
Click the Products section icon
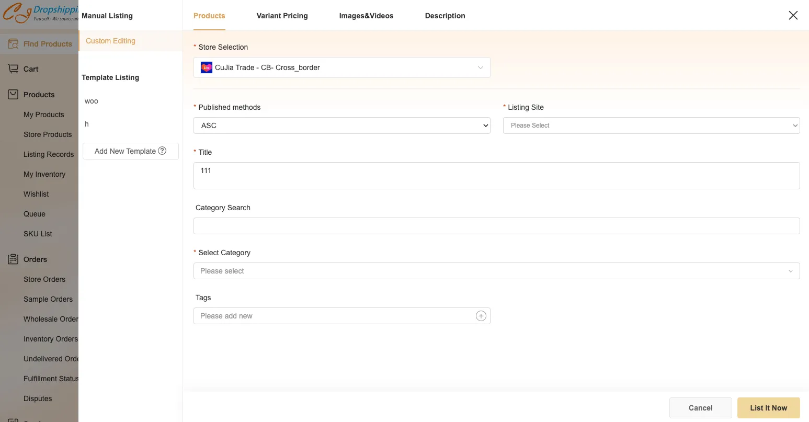click(x=13, y=95)
